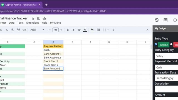Click the Bank Account 3 cell
Viewport: 178px width, 100px height.
click(x=53, y=69)
